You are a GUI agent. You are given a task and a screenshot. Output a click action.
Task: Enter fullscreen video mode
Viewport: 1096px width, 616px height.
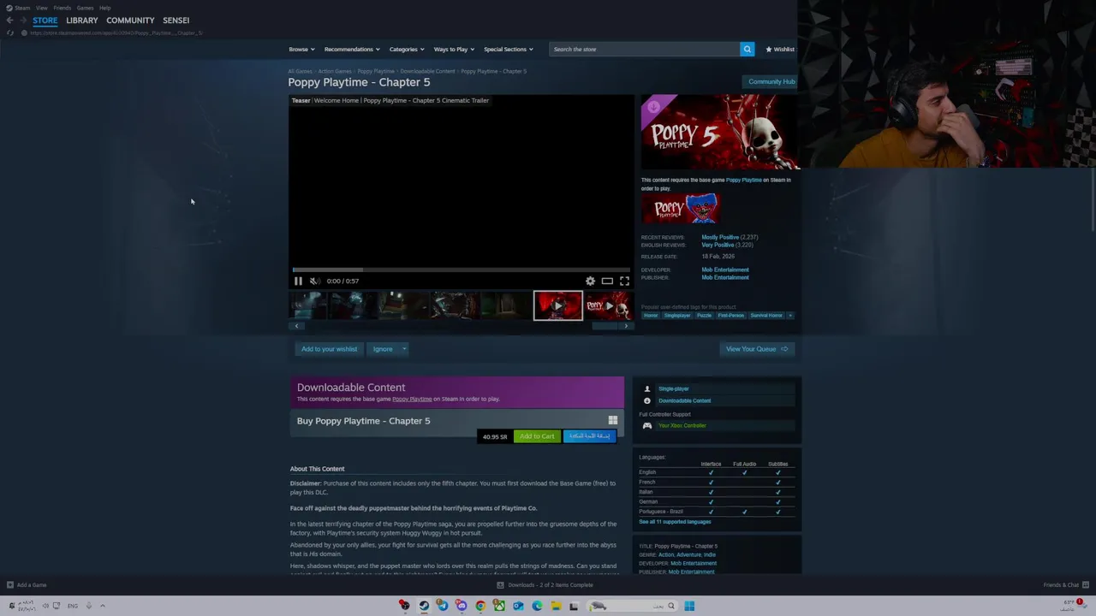pos(624,281)
